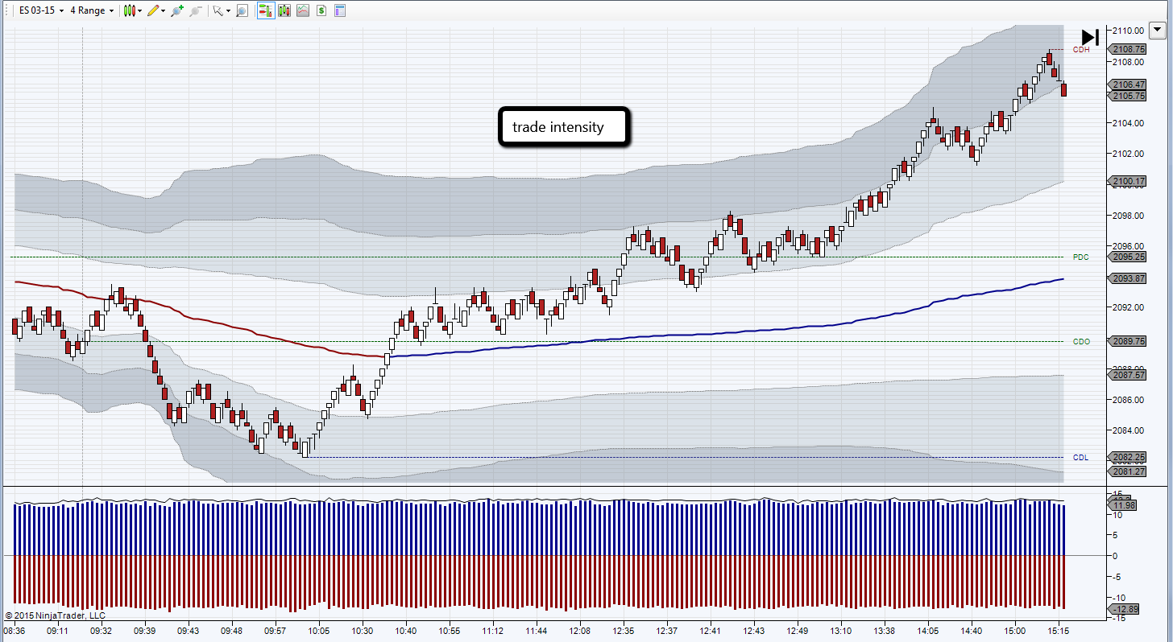Click the 13:10 time axis label
Viewport: 1173px width, 642px height.
click(x=841, y=632)
